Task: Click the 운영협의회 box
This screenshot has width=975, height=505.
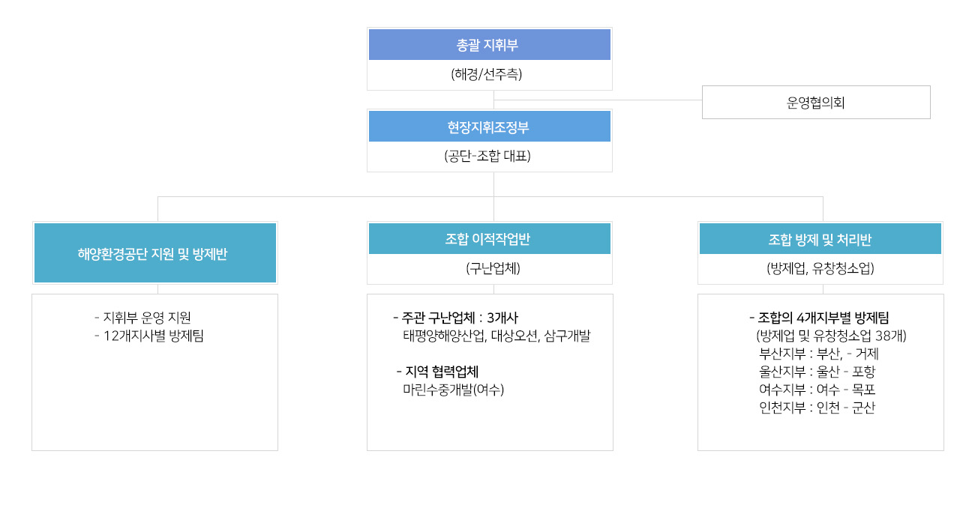Action: coord(816,102)
